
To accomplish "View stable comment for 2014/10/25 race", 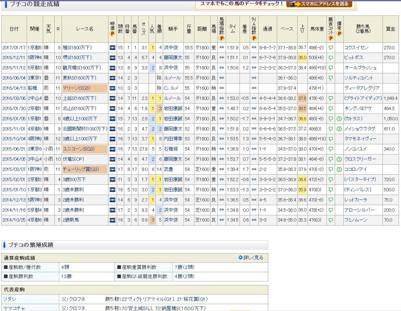I will 330,220.
